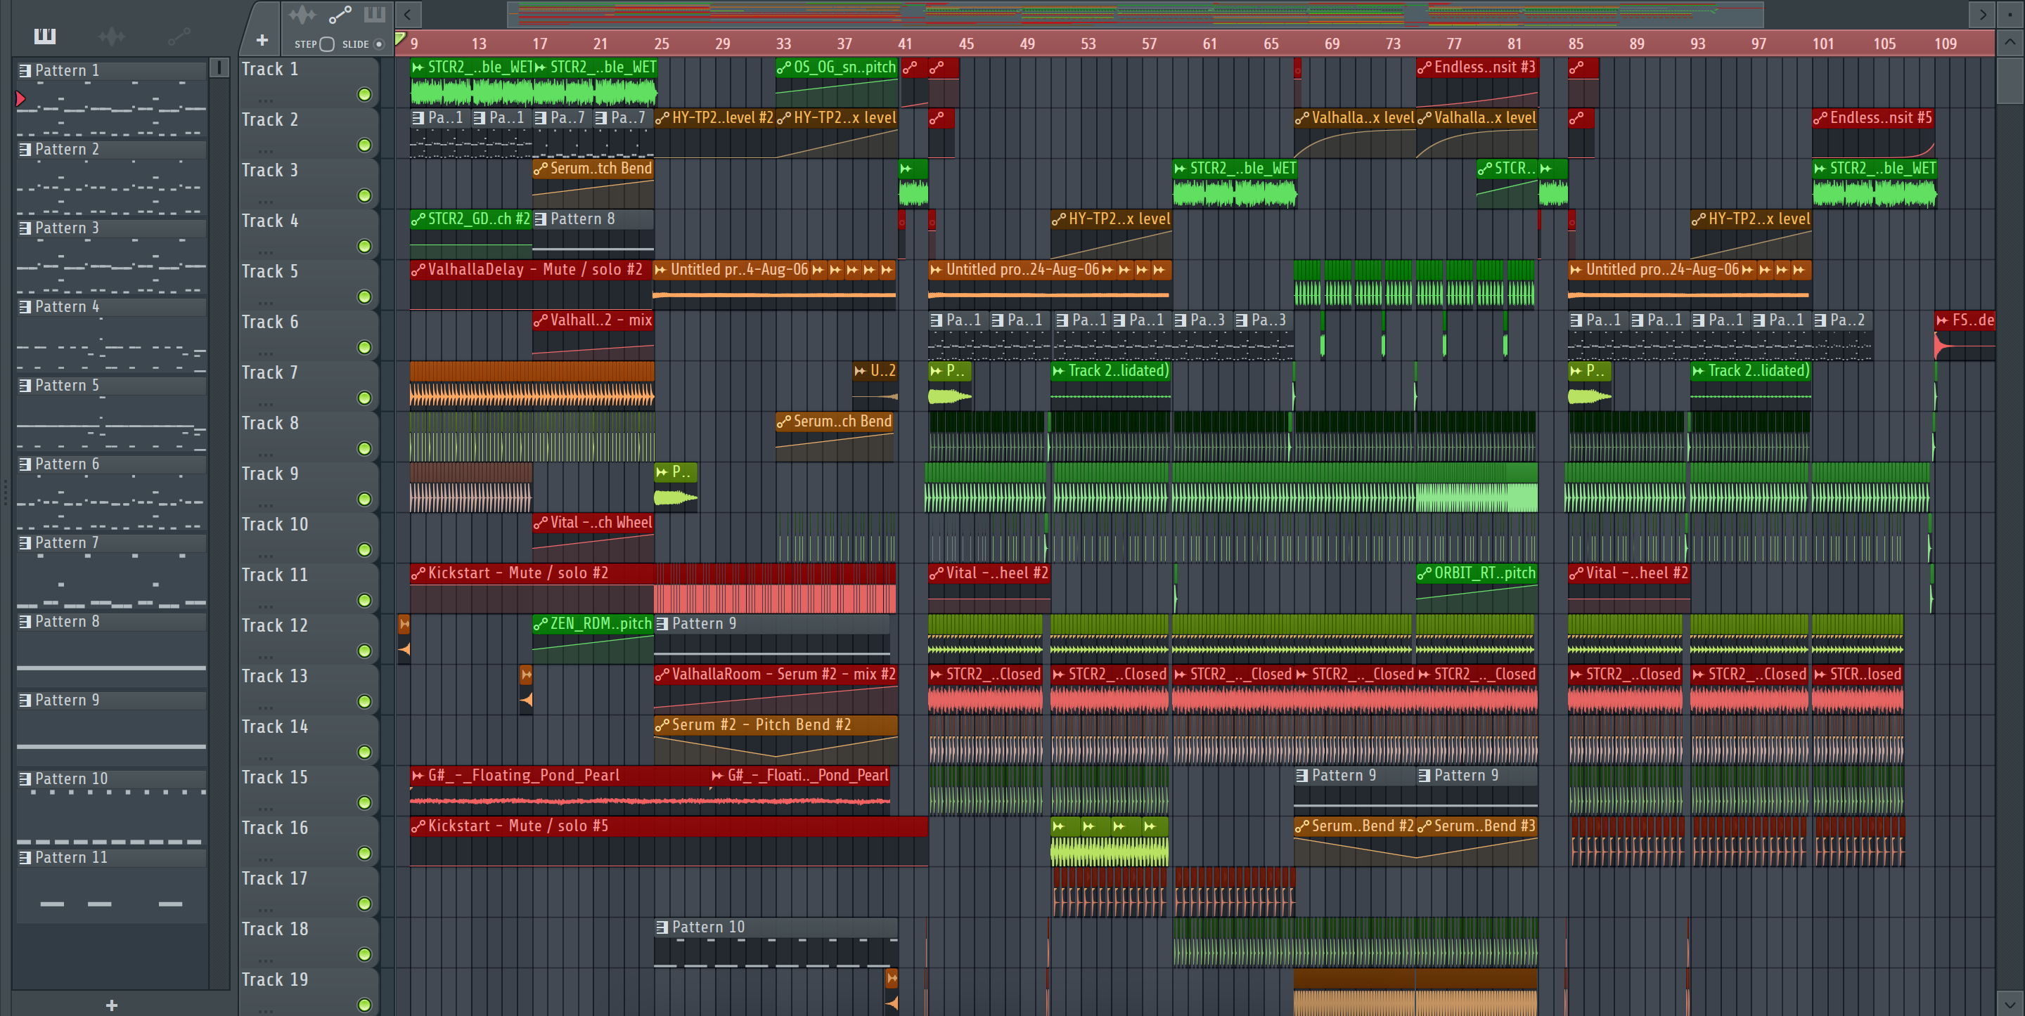Select the Track 12 header label
This screenshot has width=2025, height=1016.
274,626
